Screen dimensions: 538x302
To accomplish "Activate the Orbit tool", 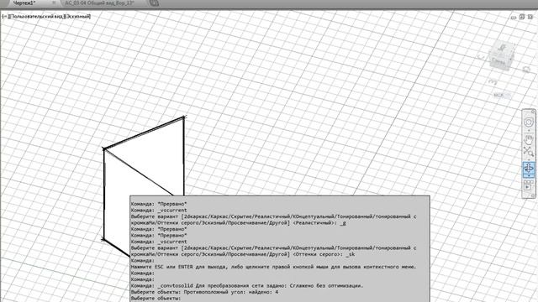I will [529, 168].
